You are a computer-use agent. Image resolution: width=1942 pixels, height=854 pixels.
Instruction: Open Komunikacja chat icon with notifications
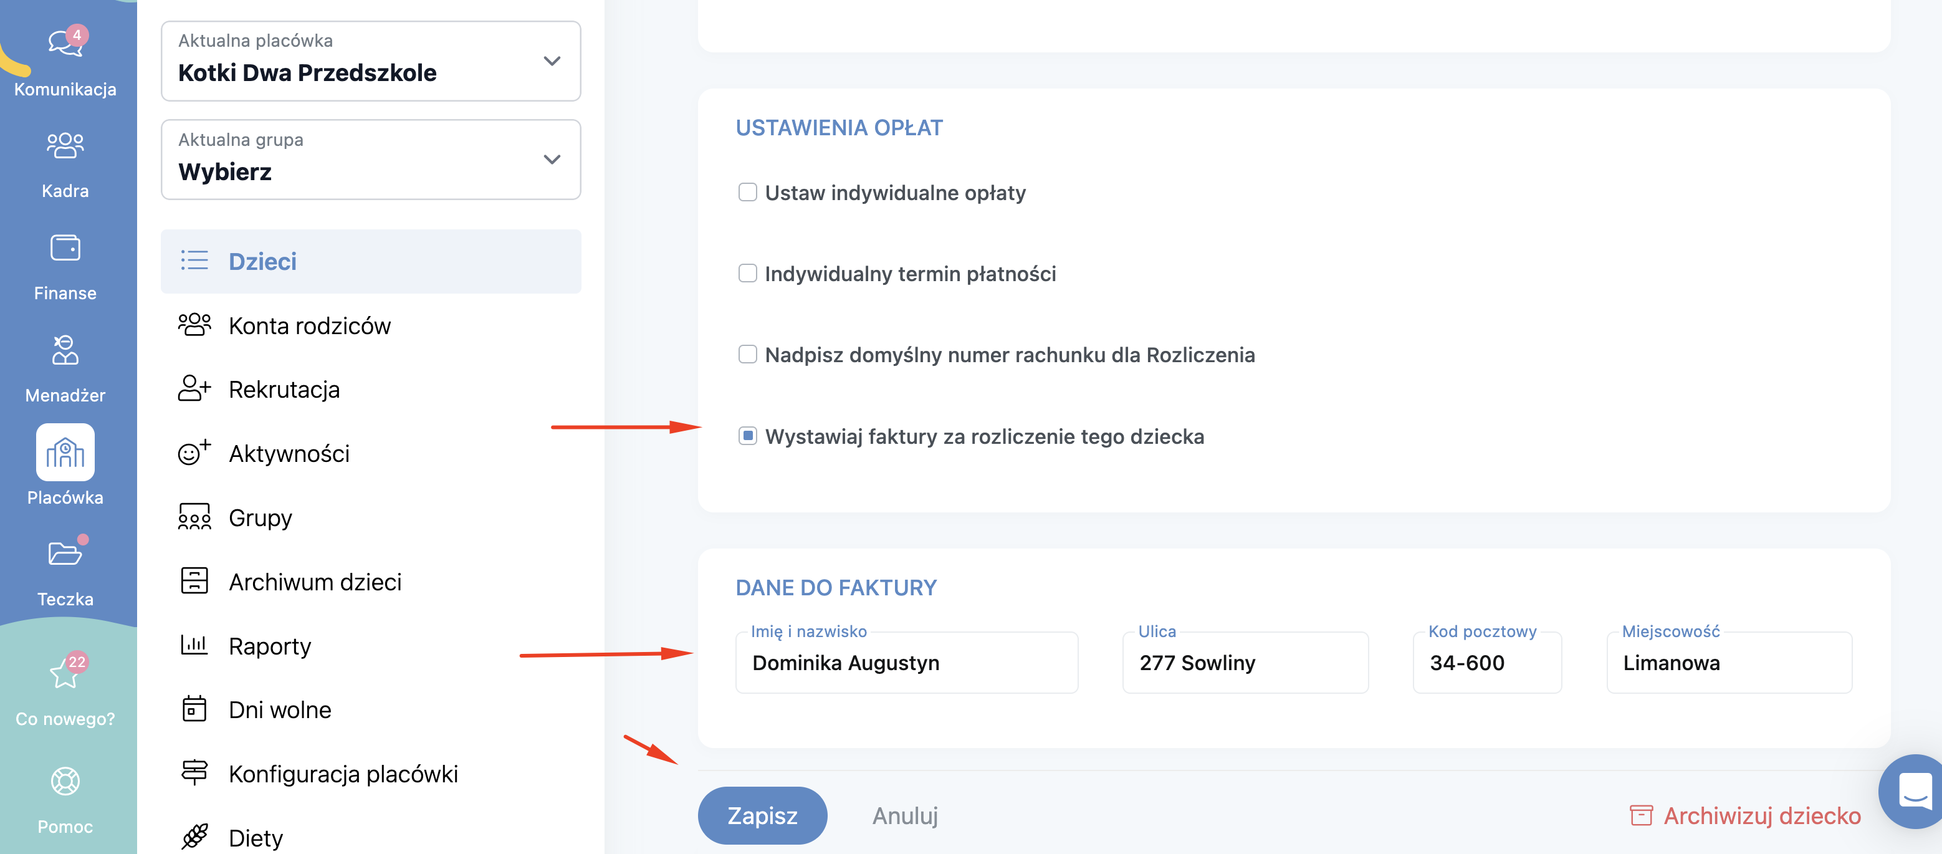(66, 42)
